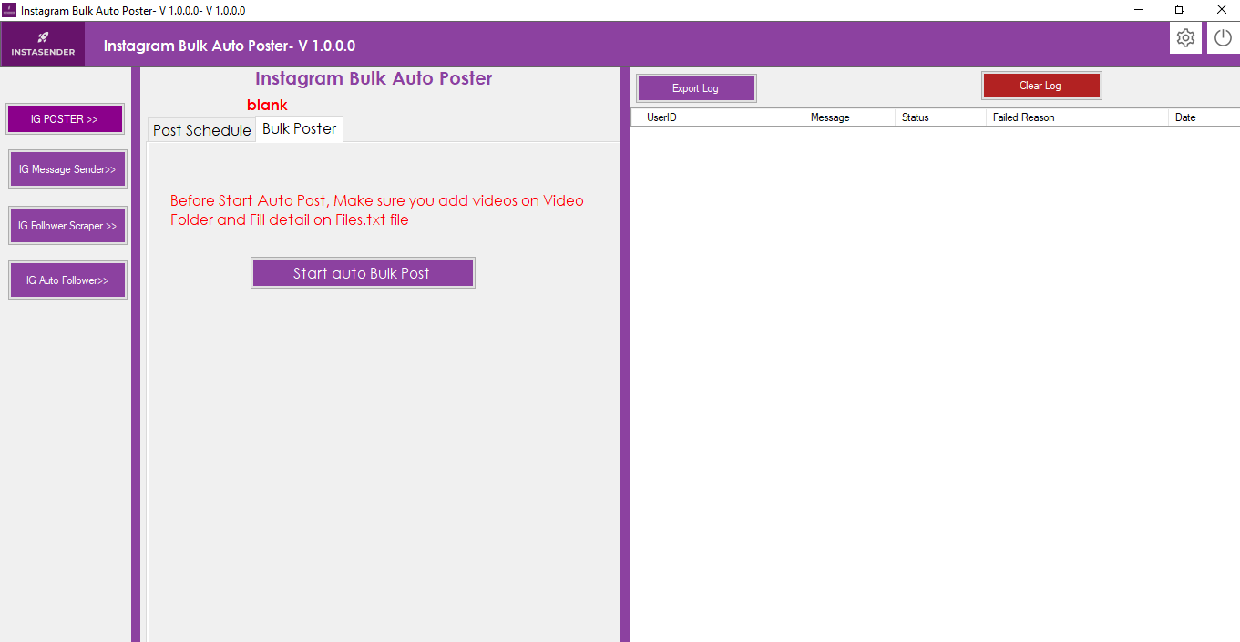Close the application window
This screenshot has width=1240, height=642.
(1221, 10)
